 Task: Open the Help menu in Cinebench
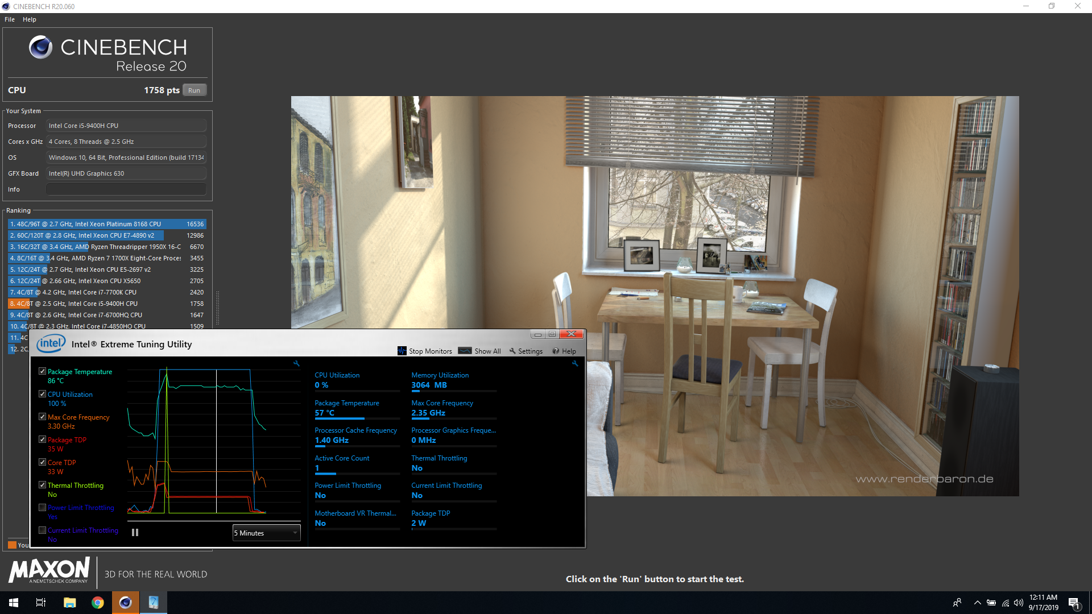(x=30, y=19)
